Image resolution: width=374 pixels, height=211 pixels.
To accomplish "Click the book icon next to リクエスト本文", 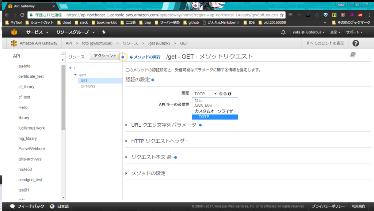I will click(x=169, y=157).
